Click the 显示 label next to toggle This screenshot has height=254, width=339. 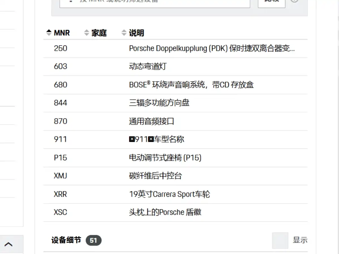300,240
